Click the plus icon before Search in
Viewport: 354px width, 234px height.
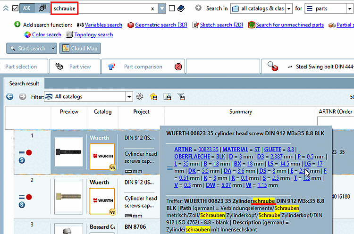(198, 8)
